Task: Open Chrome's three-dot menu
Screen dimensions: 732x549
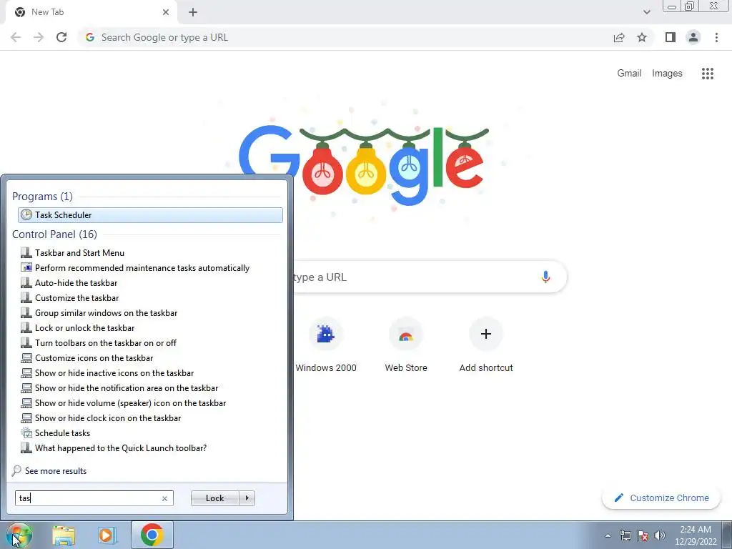Action: pyautogui.click(x=716, y=37)
